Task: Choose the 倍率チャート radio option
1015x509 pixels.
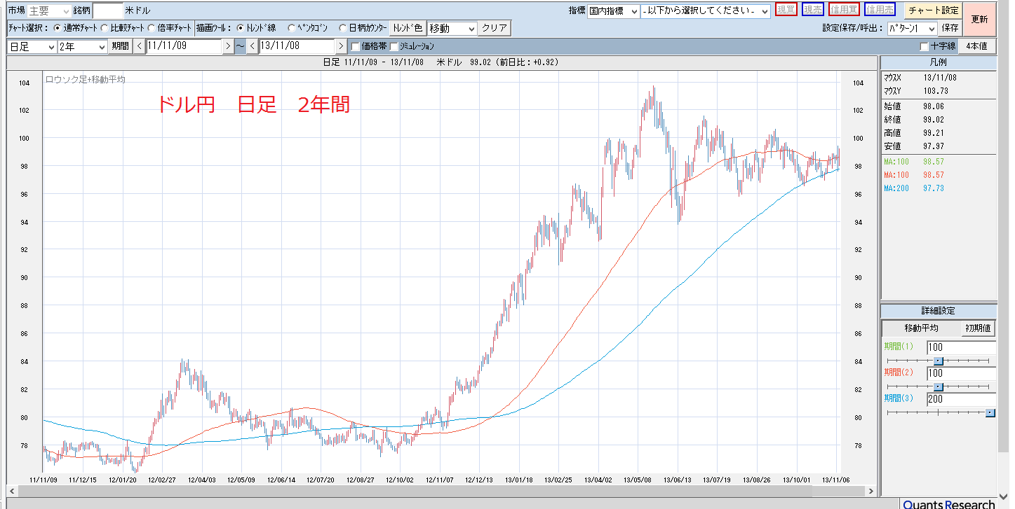Action: (152, 29)
